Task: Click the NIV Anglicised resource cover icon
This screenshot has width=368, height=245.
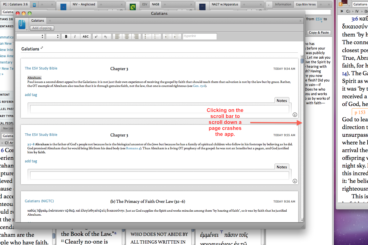Action: (63, 7)
